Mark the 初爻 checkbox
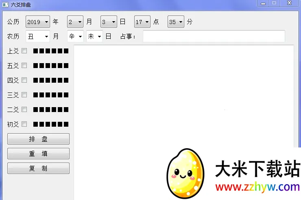Screen dimensions: 301x200 point(24,124)
